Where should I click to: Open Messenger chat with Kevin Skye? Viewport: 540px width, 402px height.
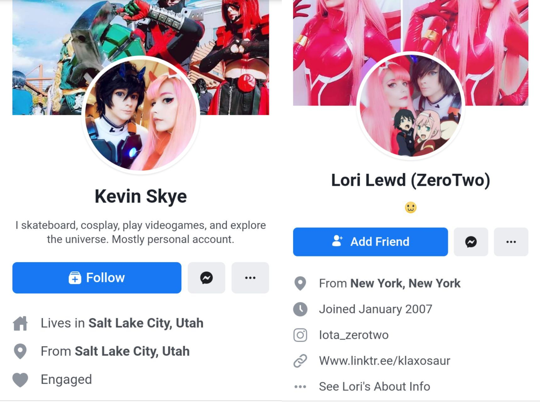pyautogui.click(x=206, y=278)
